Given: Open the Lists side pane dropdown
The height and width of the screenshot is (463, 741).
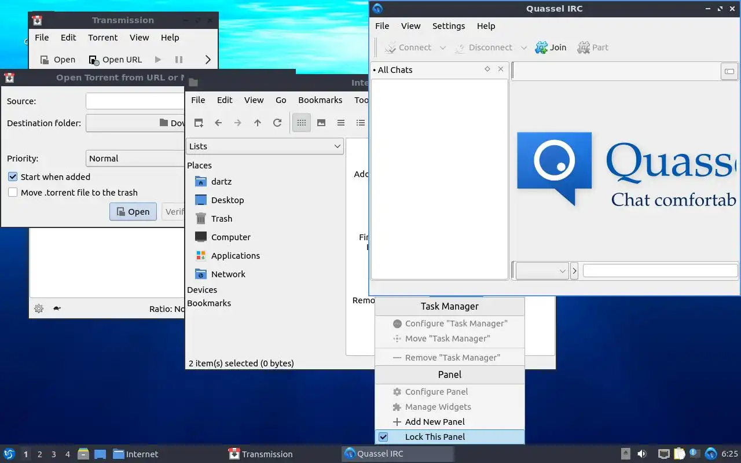Looking at the screenshot, I should click(x=265, y=146).
